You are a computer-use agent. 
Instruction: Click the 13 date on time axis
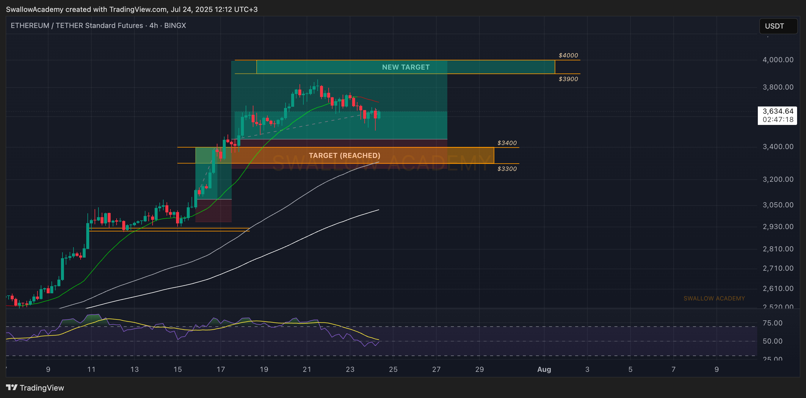(x=134, y=369)
